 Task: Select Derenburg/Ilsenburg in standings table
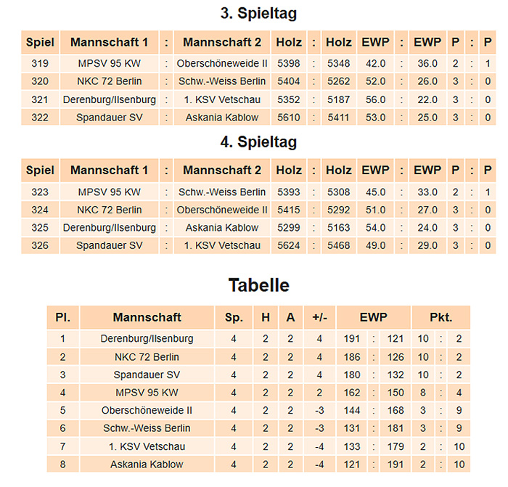[147, 339]
